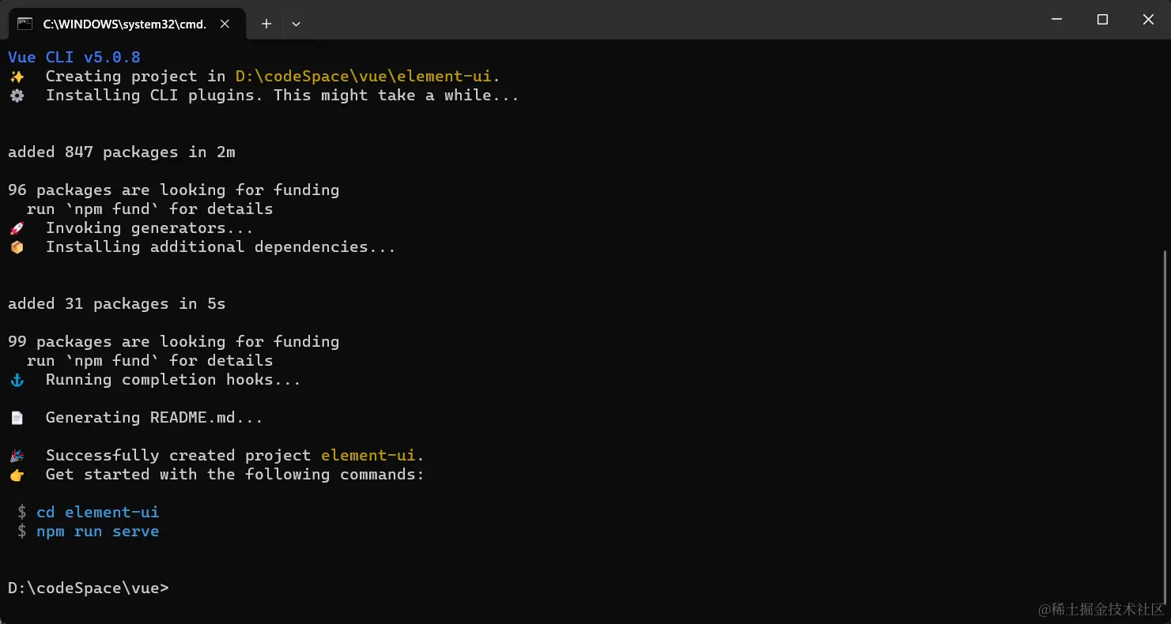This screenshot has height=624, width=1171.
Task: Click the page emoji before Generating README.md
Action: point(17,418)
